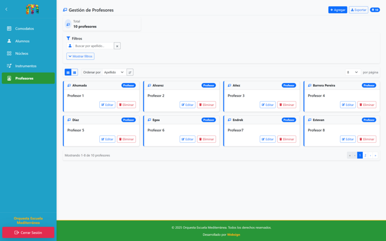This screenshot has height=241, width=386.
Task: Navigate to Alumnos in the sidebar
Action: click(x=22, y=41)
